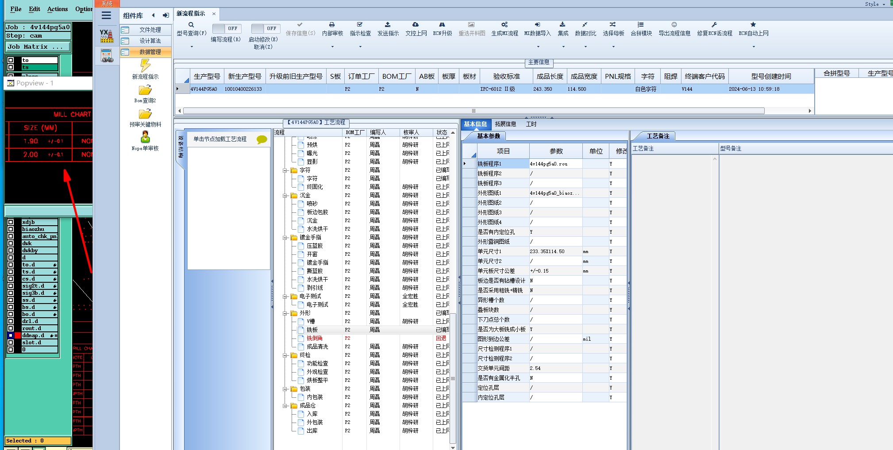The height and width of the screenshot is (450, 893).
Task: Open the 文件处理 category
Action: click(146, 30)
